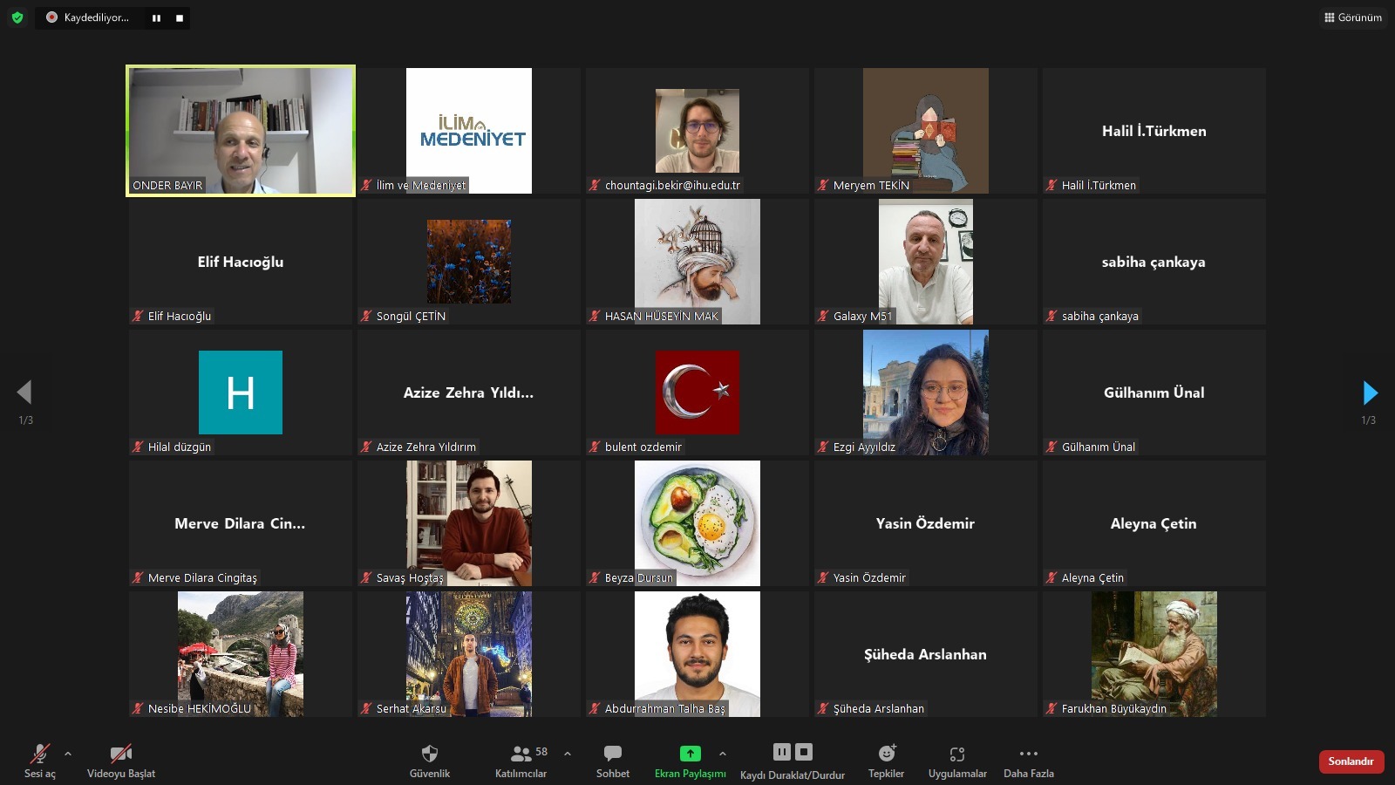Click muted mic icon beside bulent ozdemir
Screen dimensions: 1395x785
pyautogui.click(x=595, y=447)
